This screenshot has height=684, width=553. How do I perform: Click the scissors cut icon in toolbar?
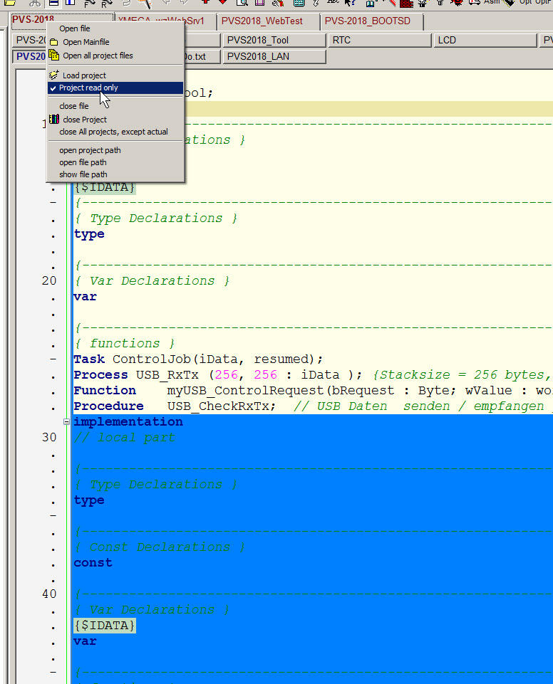[x=34, y=3]
